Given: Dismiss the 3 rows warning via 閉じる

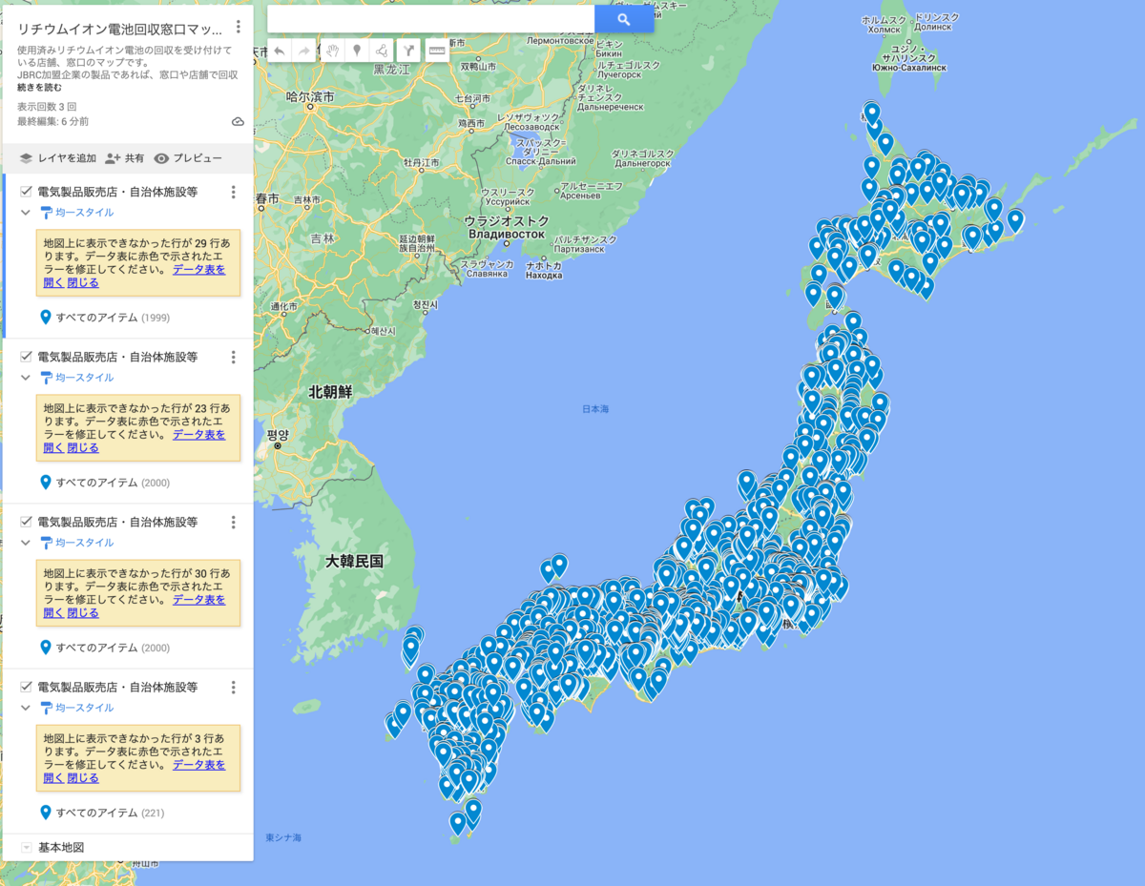Looking at the screenshot, I should coord(83,777).
